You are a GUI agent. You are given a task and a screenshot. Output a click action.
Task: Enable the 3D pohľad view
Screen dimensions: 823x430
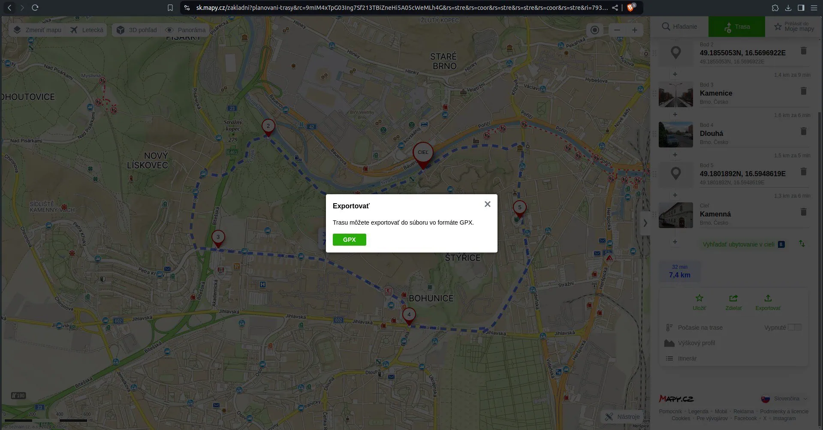click(x=137, y=30)
